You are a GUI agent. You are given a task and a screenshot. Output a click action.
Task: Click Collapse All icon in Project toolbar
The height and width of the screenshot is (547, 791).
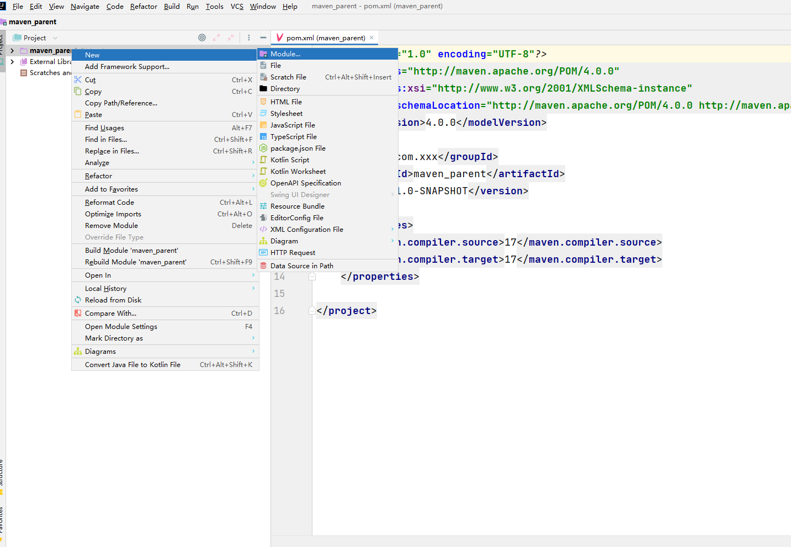[231, 38]
